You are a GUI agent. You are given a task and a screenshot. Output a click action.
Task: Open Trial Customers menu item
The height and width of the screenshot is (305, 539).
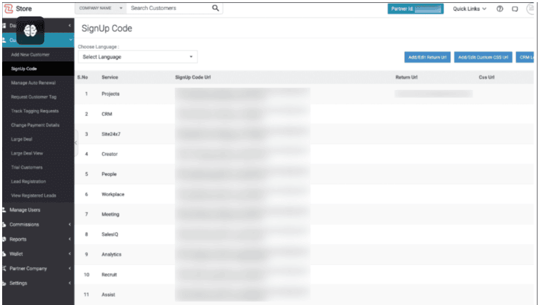pyautogui.click(x=27, y=167)
